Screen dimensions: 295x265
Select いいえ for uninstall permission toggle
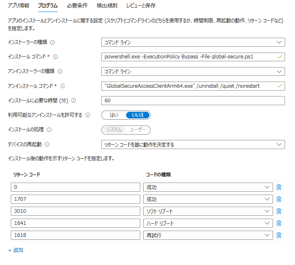(138, 115)
